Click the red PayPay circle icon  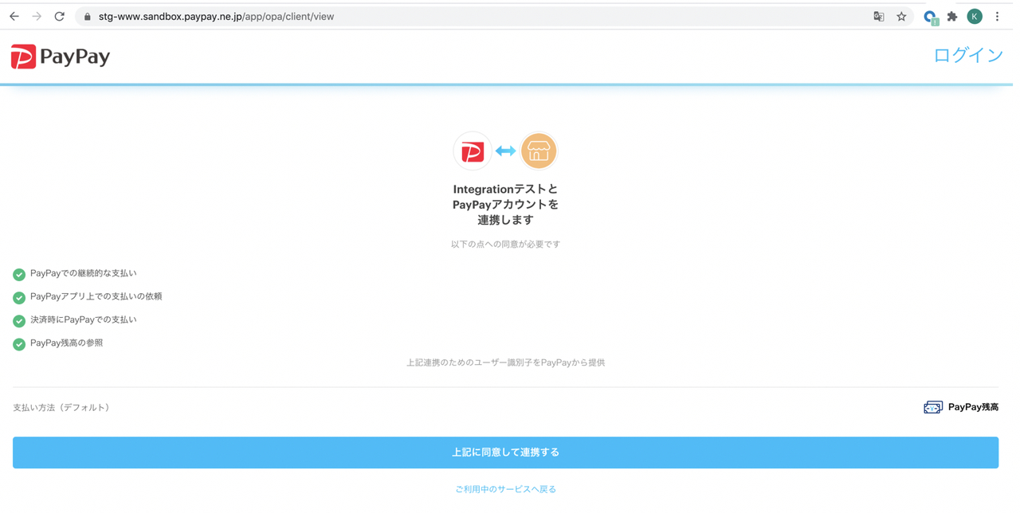pos(473,151)
